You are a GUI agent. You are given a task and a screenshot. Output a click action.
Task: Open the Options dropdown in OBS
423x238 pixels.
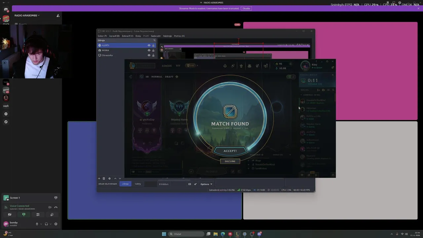[x=206, y=184]
